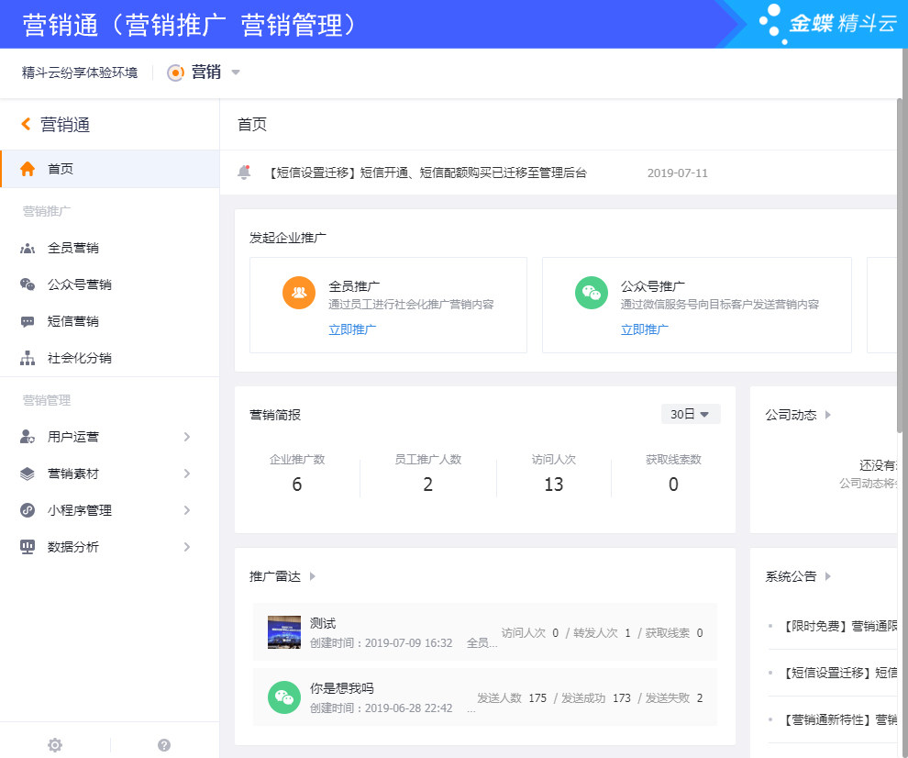The width and height of the screenshot is (908, 758).
Task: Click 立即推广 link under 公众号推广
Action: 645,329
